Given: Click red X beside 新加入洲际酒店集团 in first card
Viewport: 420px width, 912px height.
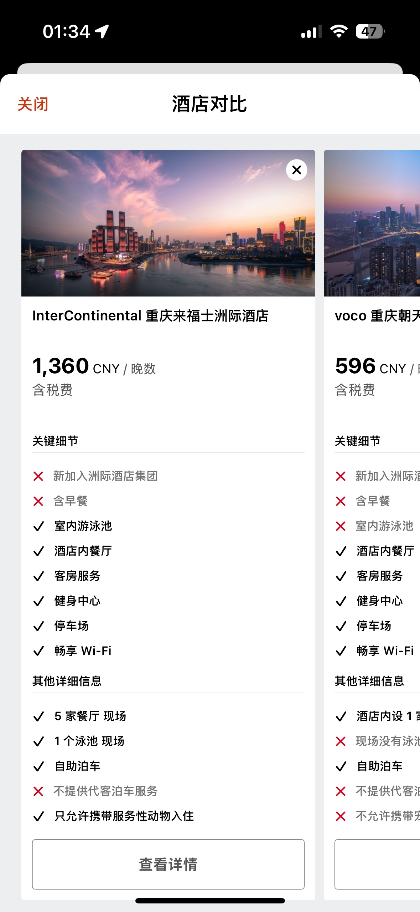Looking at the screenshot, I should click(x=38, y=476).
